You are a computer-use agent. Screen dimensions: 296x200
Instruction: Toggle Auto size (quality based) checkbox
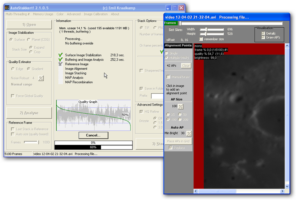click(x=13, y=134)
